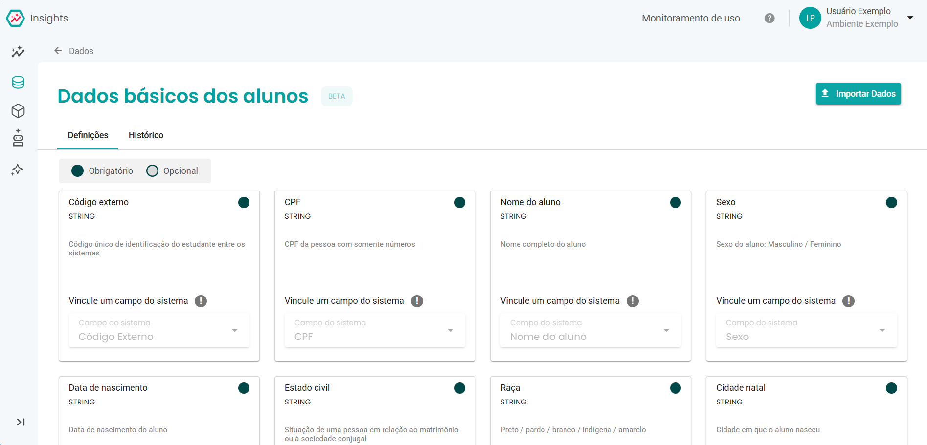Open the Nome do aluno field dropdown

tap(590, 330)
